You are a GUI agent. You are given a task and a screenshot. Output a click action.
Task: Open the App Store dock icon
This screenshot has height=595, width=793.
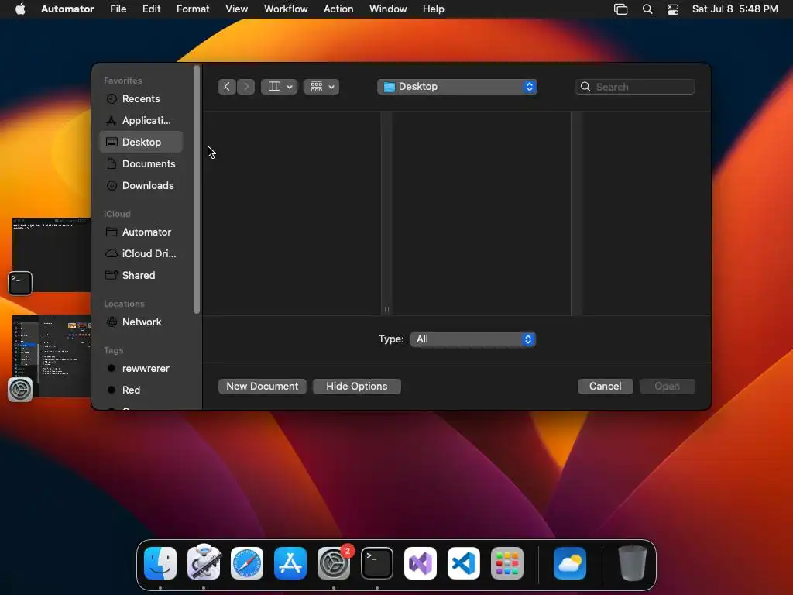(290, 563)
